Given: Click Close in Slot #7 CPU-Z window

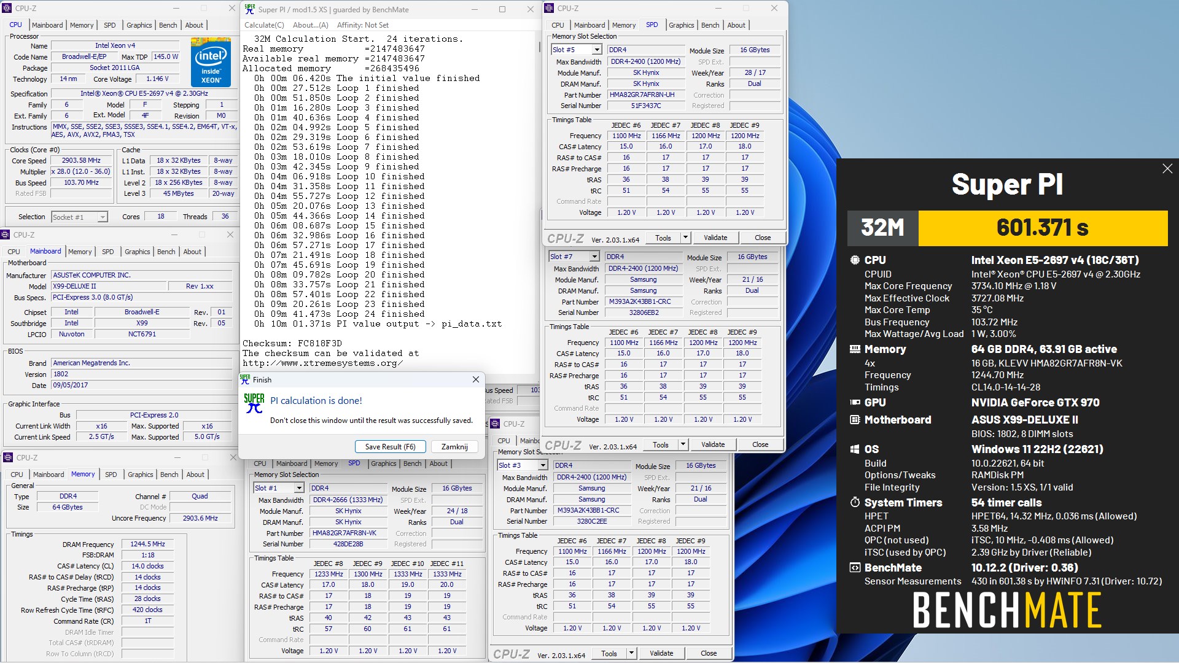Looking at the screenshot, I should coord(760,444).
